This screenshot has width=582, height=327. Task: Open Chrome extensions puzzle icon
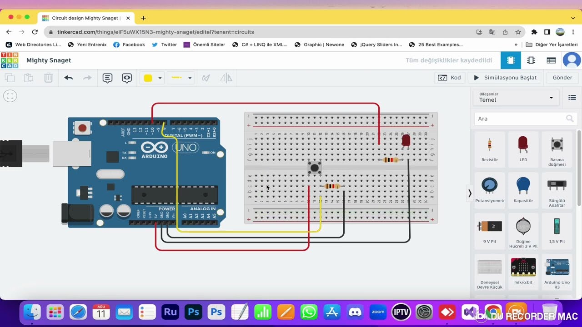tap(534, 32)
